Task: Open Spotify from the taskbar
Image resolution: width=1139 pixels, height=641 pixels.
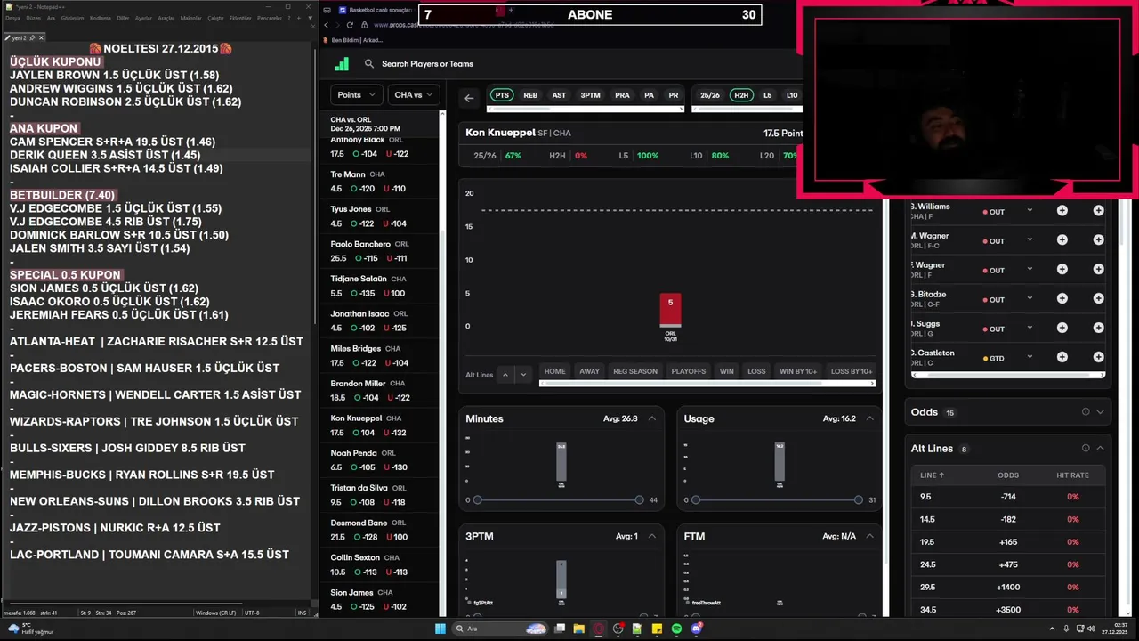Action: [x=677, y=629]
